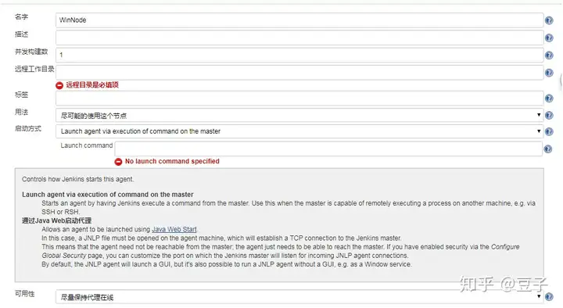Click the Controls how Jenkins starts this agent text

[x=78, y=179]
